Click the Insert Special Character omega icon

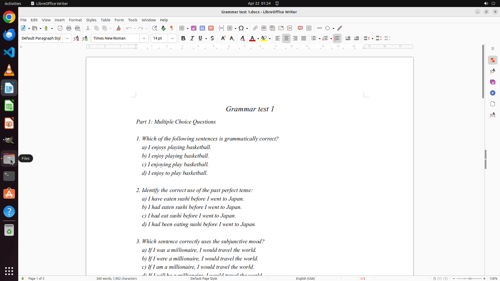coord(241,28)
